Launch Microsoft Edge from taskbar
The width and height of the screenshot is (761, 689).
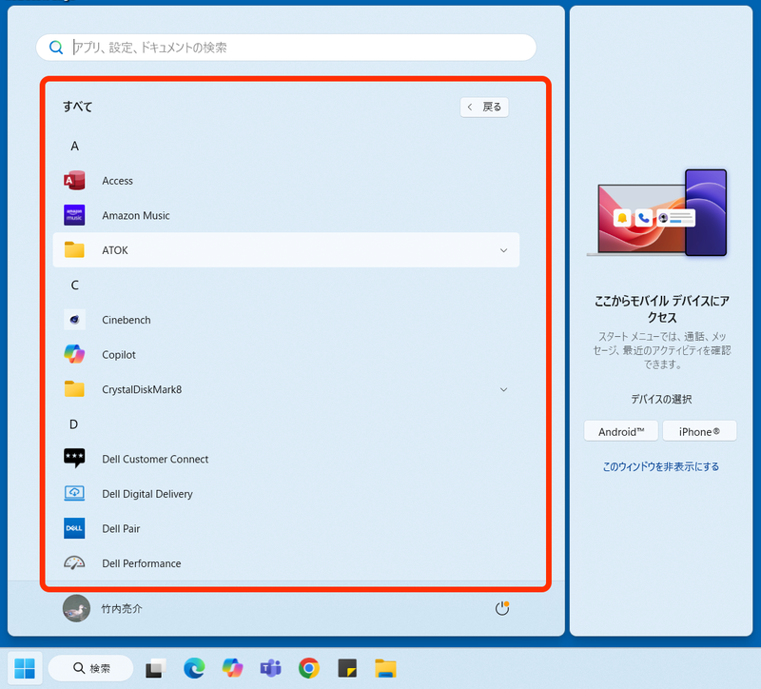pyautogui.click(x=194, y=669)
